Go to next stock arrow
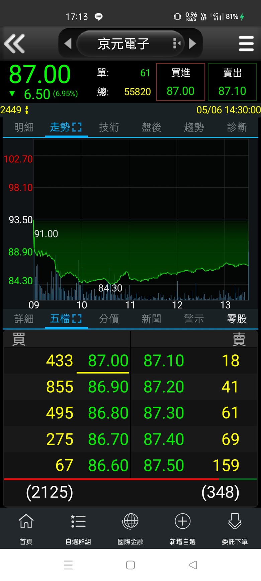Viewport: 261px width, 581px height. (192, 44)
